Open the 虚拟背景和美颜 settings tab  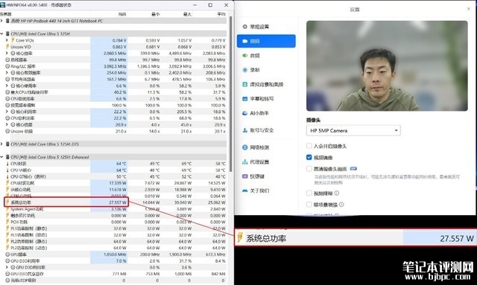click(266, 85)
